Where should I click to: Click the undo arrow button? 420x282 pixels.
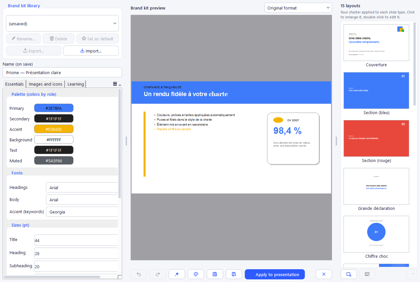[x=139, y=274]
